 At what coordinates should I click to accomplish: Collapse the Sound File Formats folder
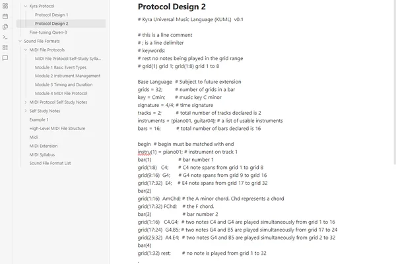pyautogui.click(x=20, y=41)
